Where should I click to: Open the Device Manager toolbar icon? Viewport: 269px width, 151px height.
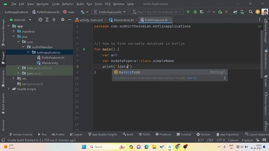click(242, 12)
